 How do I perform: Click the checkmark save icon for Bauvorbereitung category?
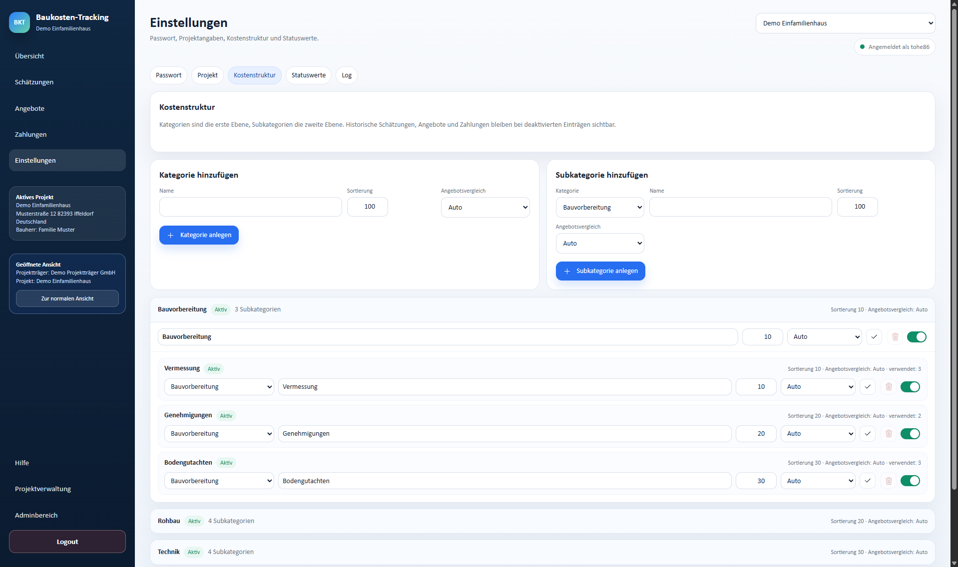(x=874, y=337)
